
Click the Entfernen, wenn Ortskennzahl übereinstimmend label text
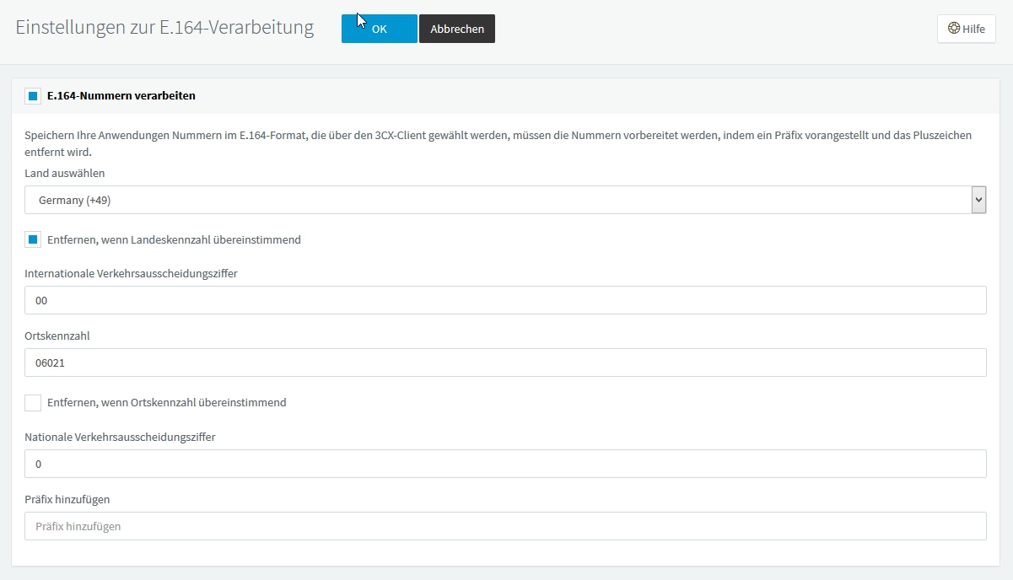pyautogui.click(x=167, y=403)
